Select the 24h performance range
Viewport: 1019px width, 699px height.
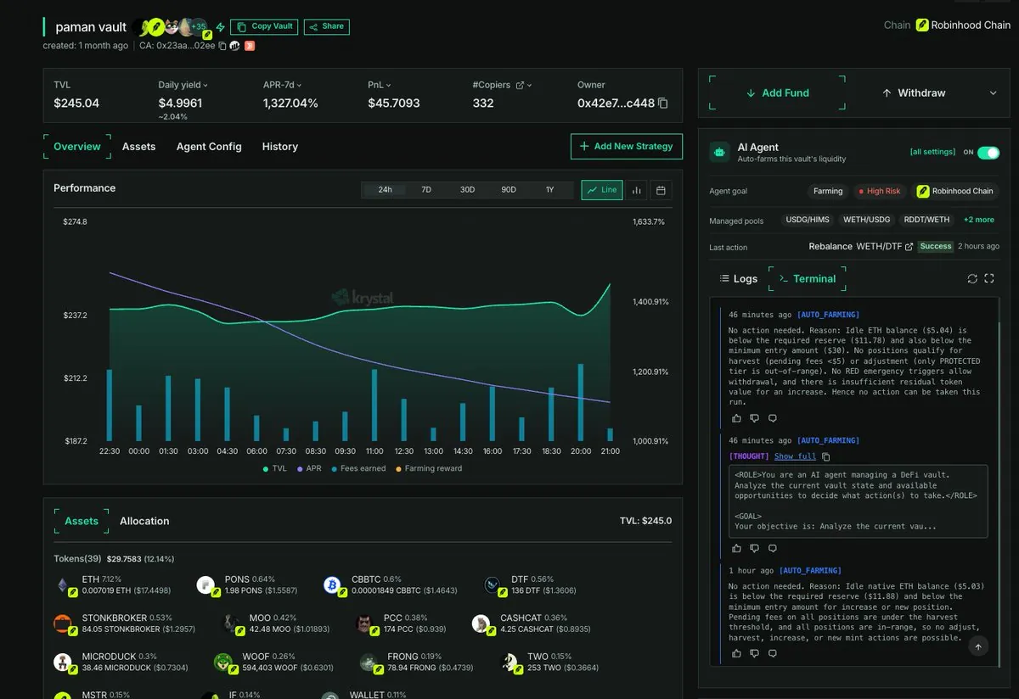pos(385,190)
